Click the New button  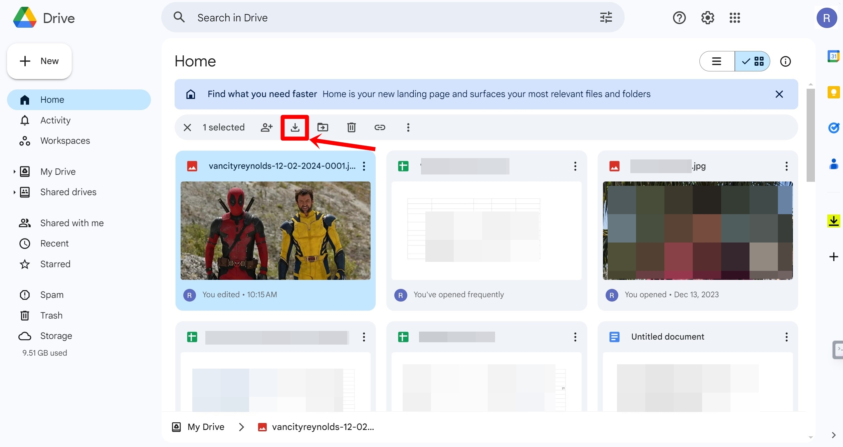click(x=39, y=61)
